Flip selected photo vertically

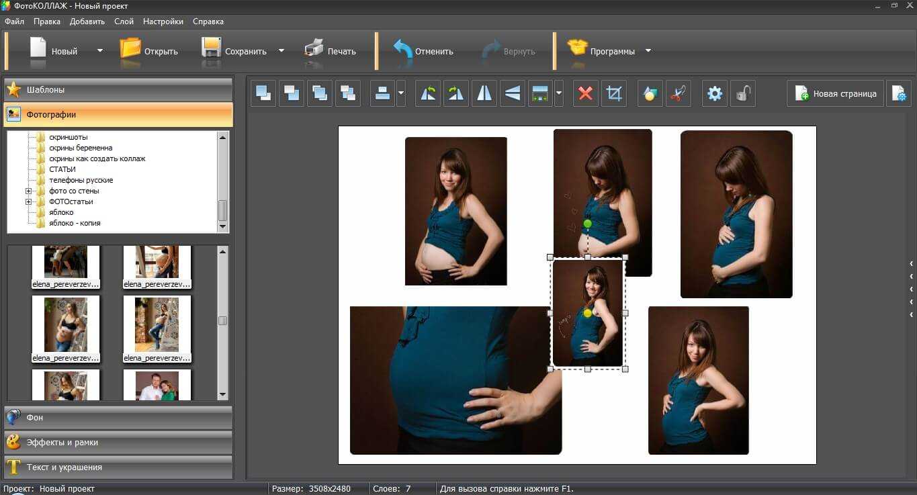tap(512, 93)
